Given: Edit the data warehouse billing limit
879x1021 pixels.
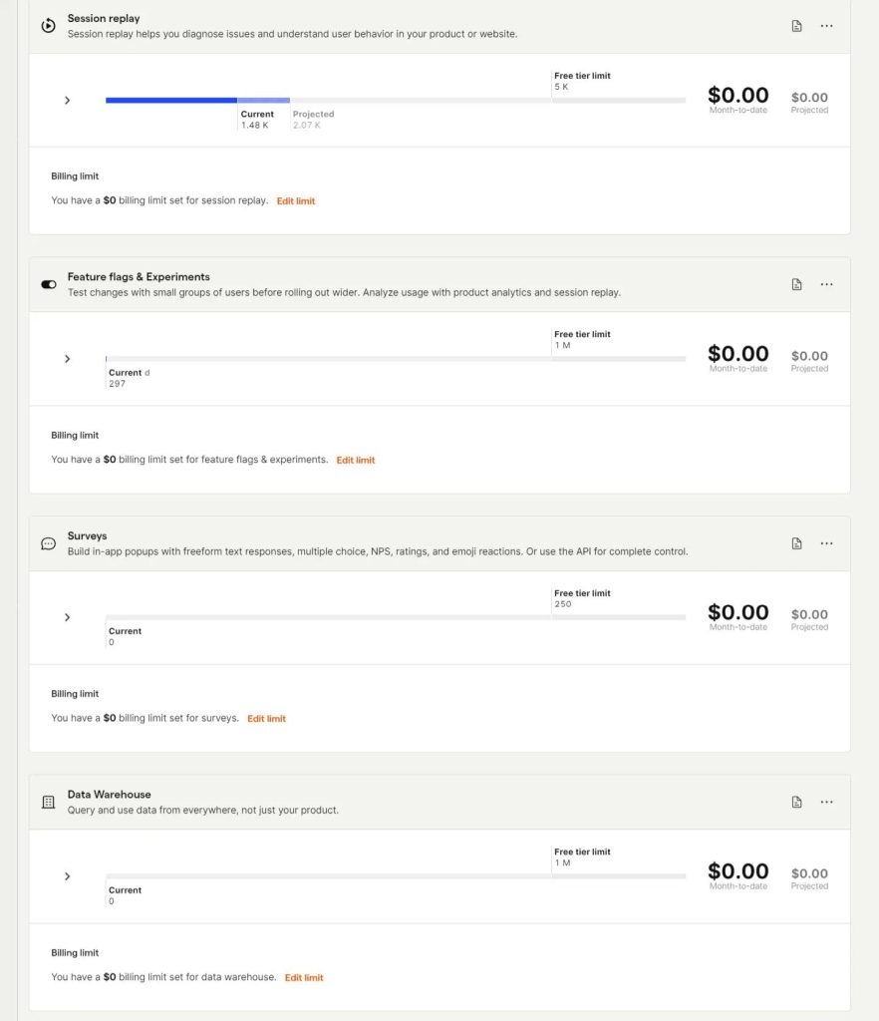Looking at the screenshot, I should pyautogui.click(x=304, y=977).
